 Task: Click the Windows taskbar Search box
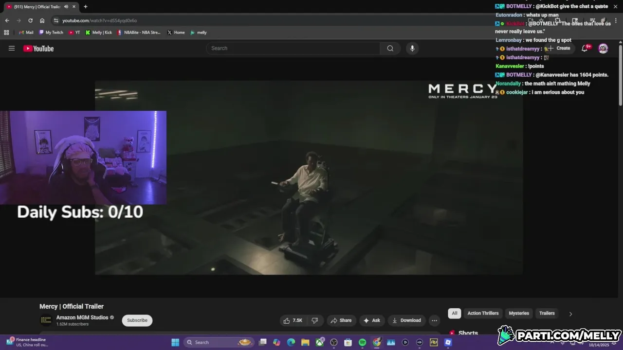click(x=219, y=342)
